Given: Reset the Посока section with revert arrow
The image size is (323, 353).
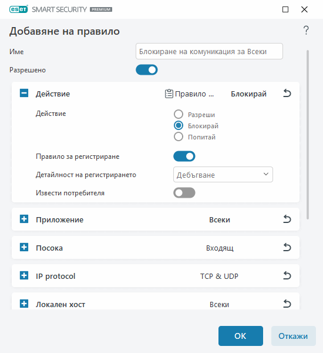Looking at the screenshot, I should pos(287,248).
